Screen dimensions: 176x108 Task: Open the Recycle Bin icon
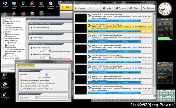coord(23,4)
